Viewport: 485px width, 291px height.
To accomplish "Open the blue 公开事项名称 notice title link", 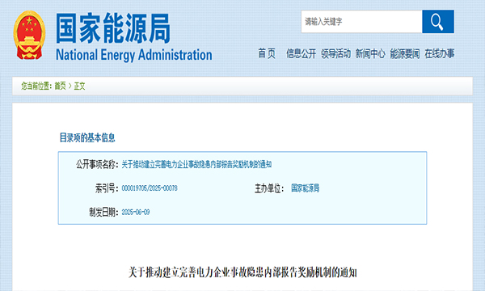I will click(196, 164).
